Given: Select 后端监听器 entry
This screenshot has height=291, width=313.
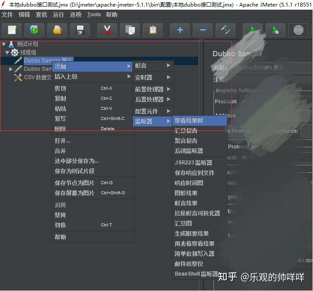Looking at the screenshot, I should click(199, 151).
